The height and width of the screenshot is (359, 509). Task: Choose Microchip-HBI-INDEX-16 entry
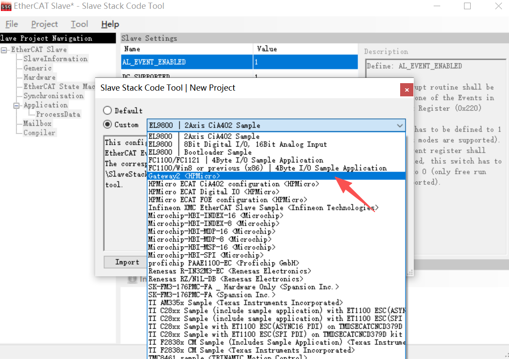276,216
